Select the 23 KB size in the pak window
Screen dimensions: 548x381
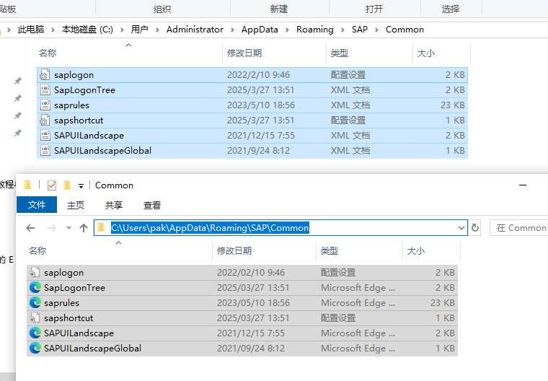(443, 302)
